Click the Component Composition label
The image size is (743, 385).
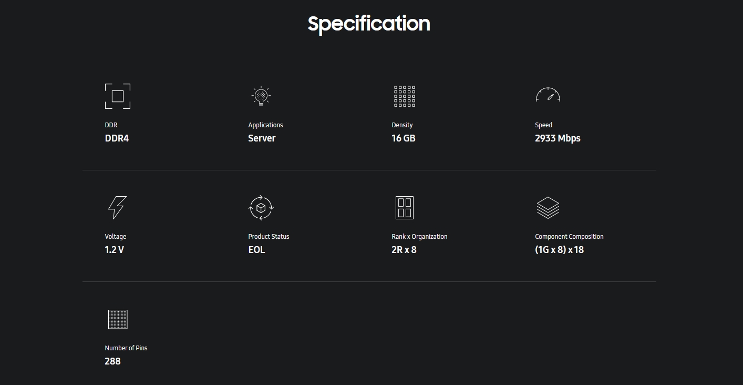pyautogui.click(x=569, y=237)
